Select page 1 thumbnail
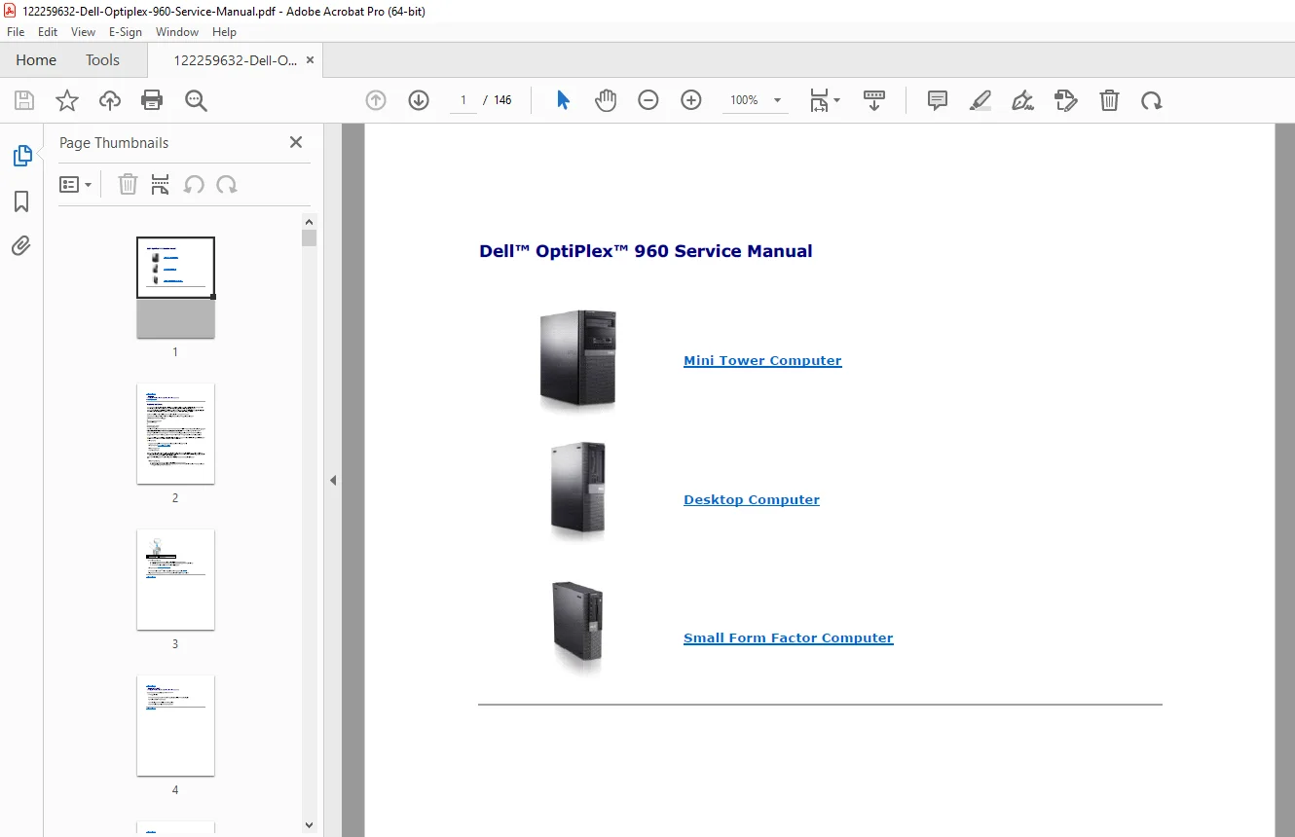This screenshot has width=1295, height=837. click(175, 288)
